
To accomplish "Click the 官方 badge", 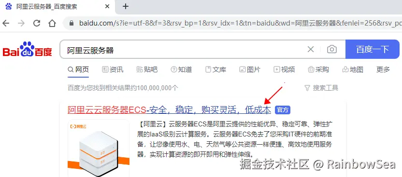I will [x=283, y=110].
